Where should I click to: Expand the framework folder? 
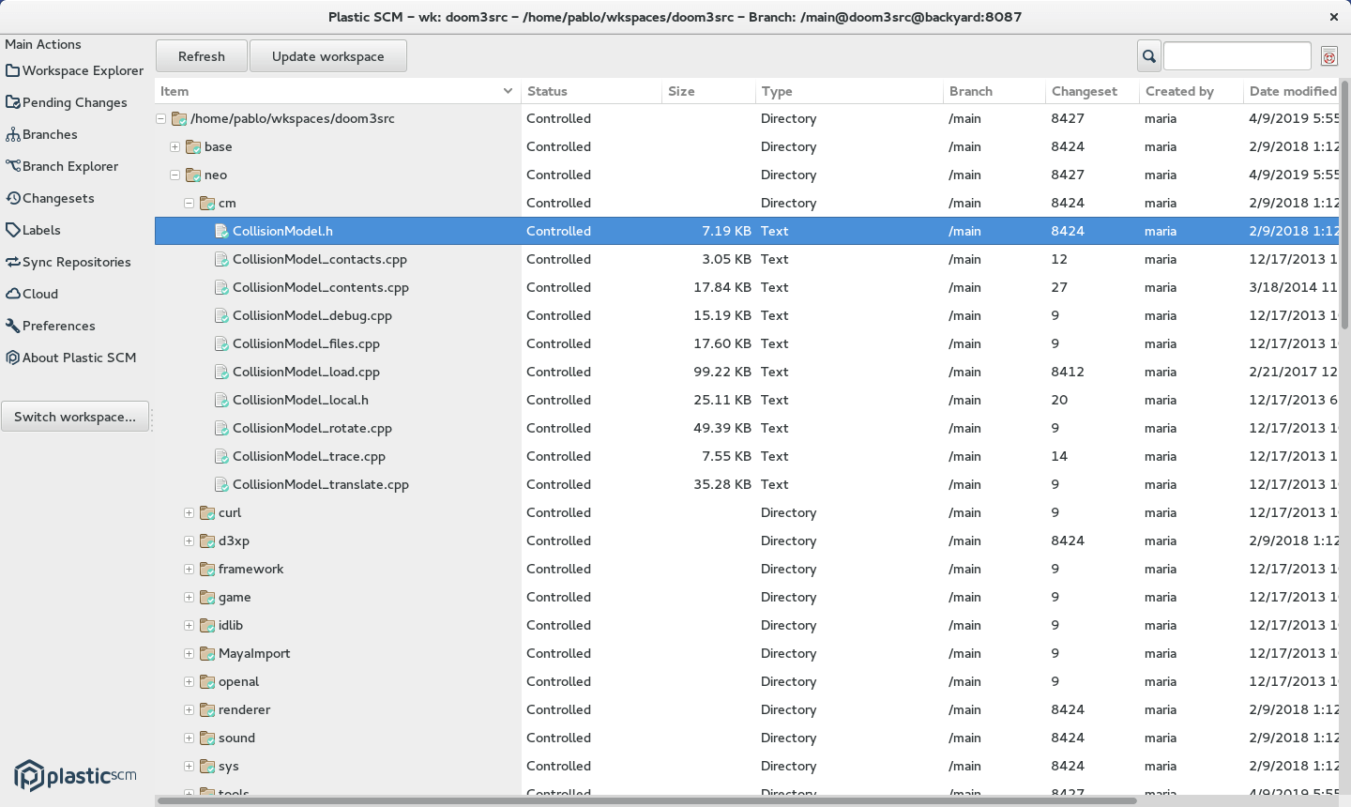pos(189,570)
